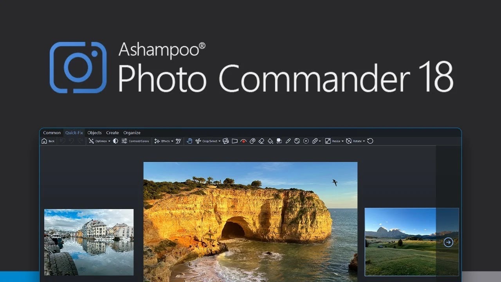Click the replace color squares icon

click(x=279, y=141)
